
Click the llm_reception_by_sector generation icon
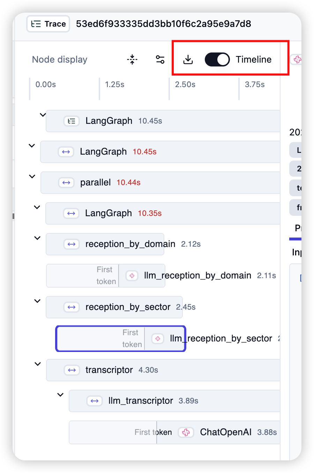(x=158, y=339)
